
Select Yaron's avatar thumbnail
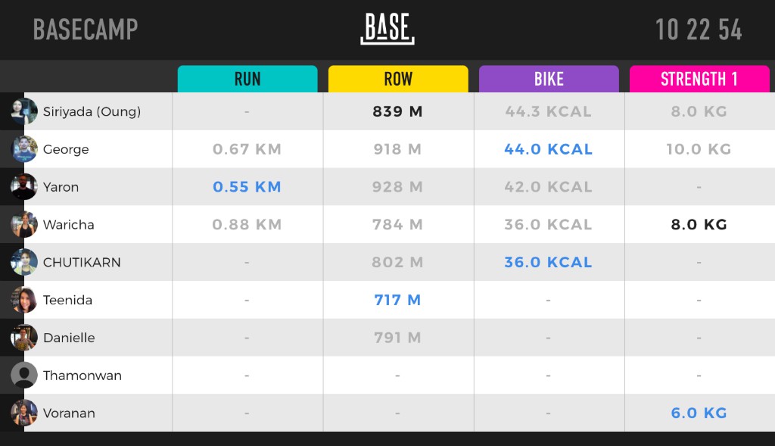[x=23, y=186]
